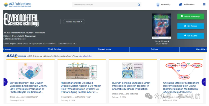Show previous ASAP articles with left arrow
The width and height of the screenshot is (209, 106).
point(5,82)
